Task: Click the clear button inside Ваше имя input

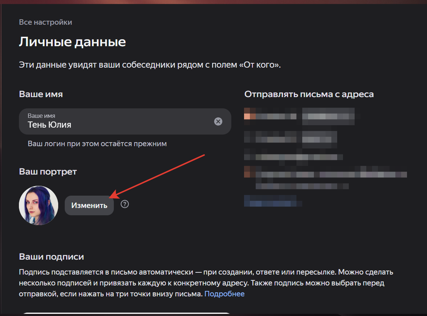Action: coord(218,121)
